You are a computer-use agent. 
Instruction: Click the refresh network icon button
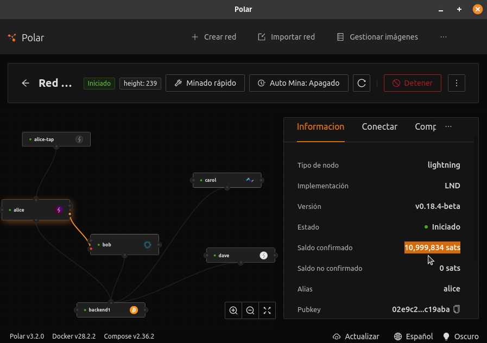tap(362, 83)
